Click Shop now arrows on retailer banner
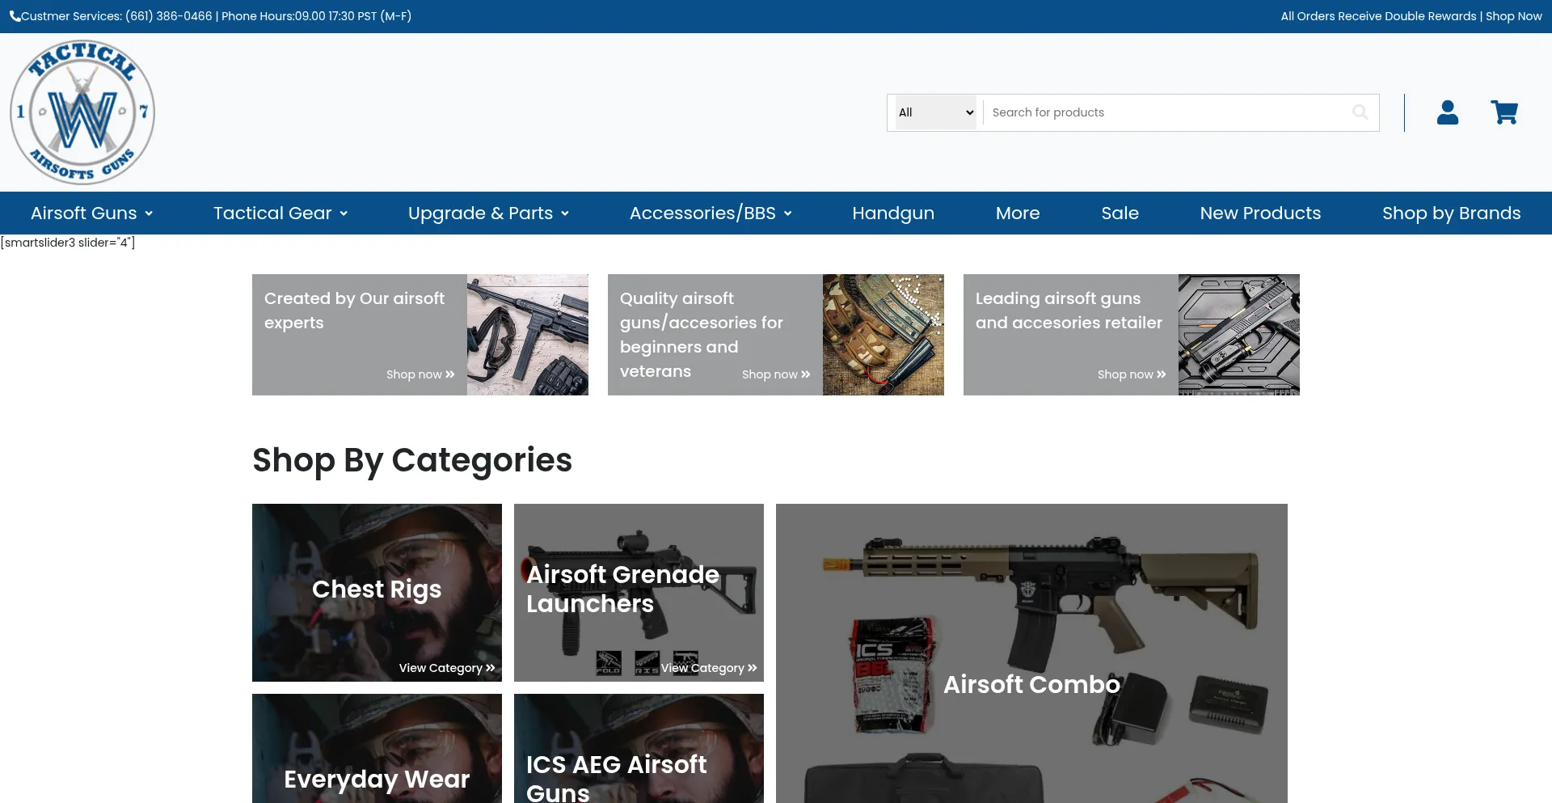 click(1162, 374)
